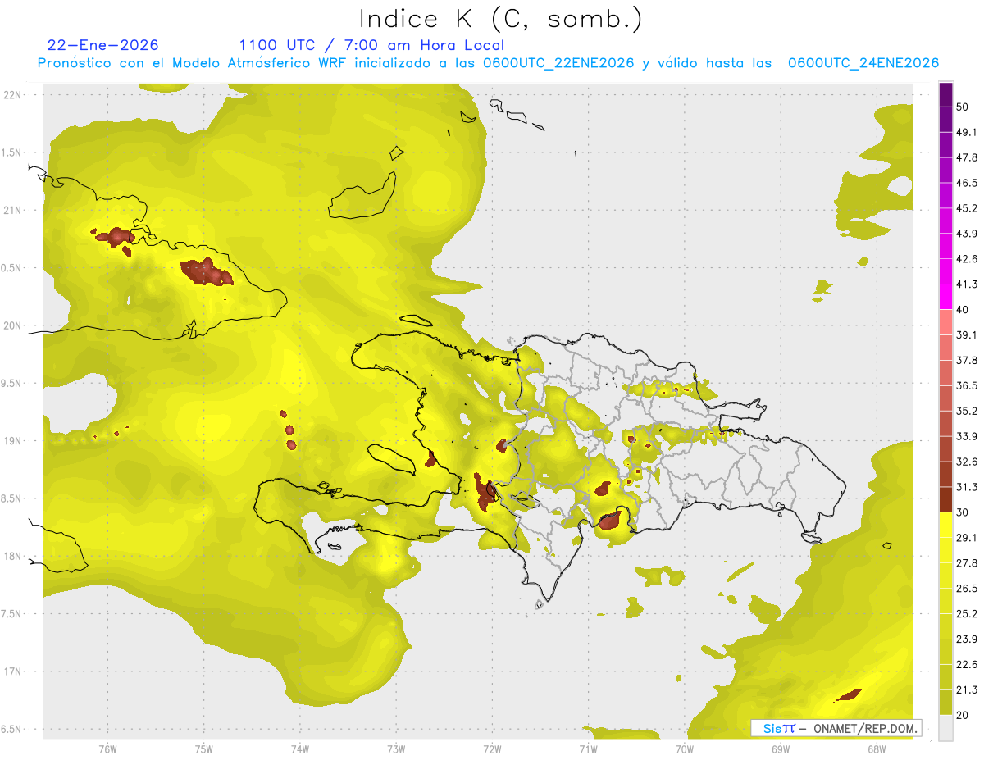Select the longitude axis label "72W"
The height and width of the screenshot is (760, 984).
pos(492,749)
